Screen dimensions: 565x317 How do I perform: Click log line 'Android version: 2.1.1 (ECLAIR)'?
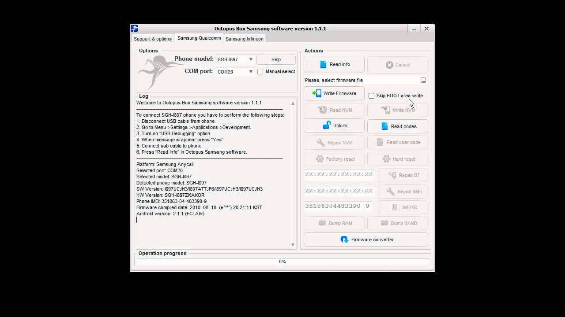point(170,214)
